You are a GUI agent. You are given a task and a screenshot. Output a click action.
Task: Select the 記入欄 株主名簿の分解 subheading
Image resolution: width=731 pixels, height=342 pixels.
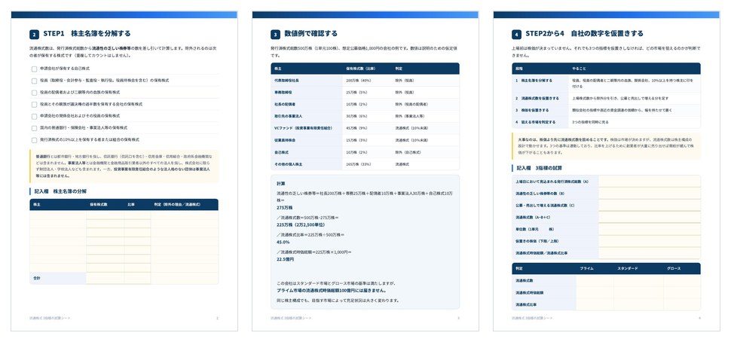[60, 191]
